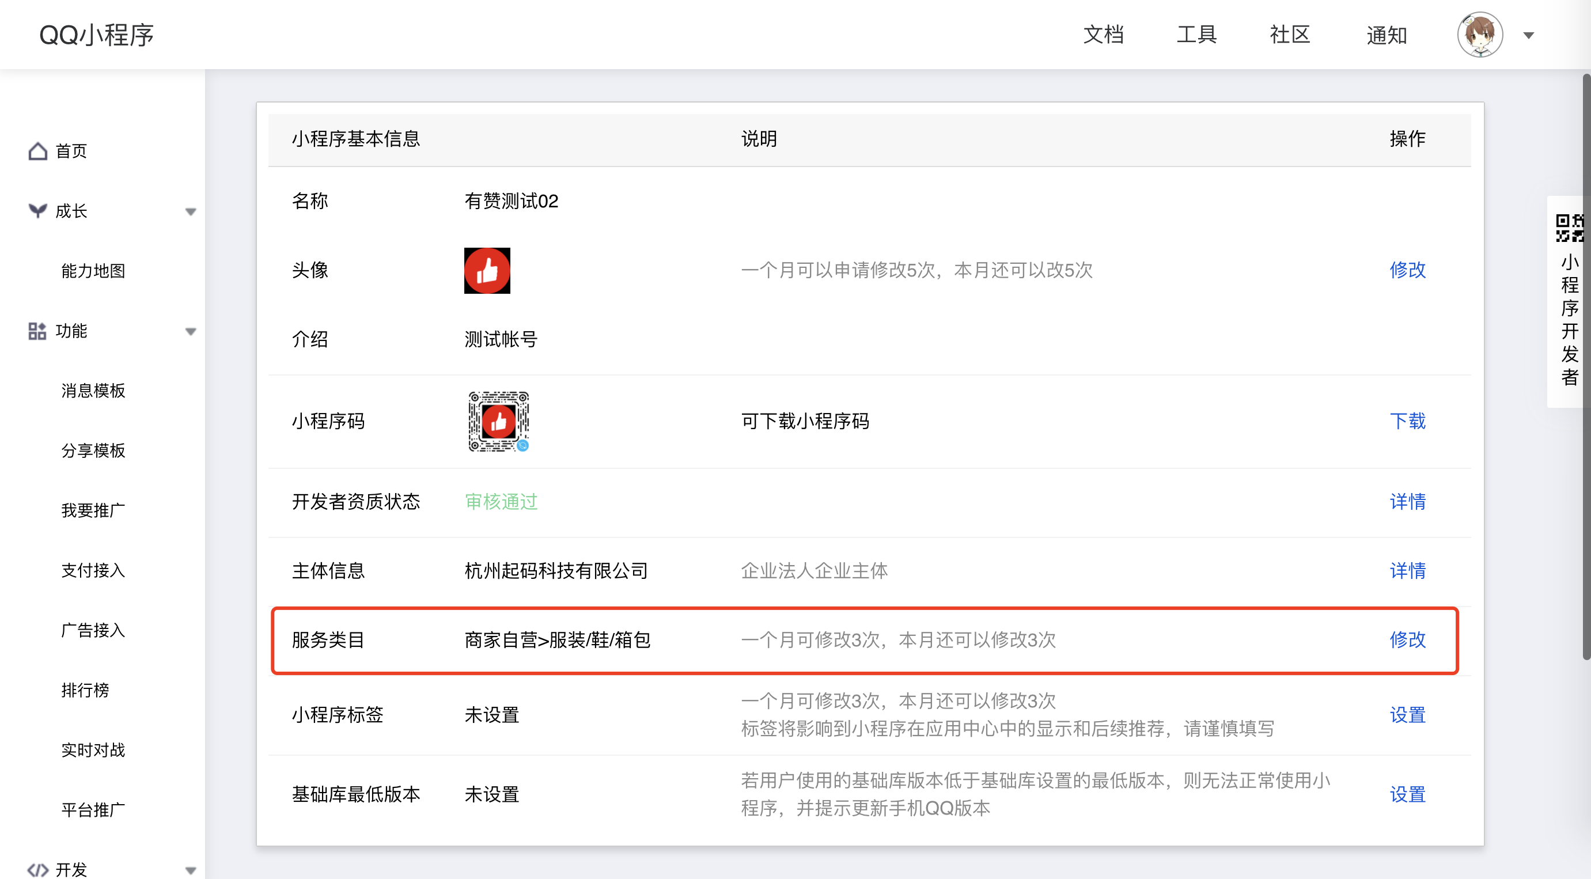This screenshot has width=1591, height=879.
Task: Click the code icon next to 开发
Action: [x=37, y=870]
